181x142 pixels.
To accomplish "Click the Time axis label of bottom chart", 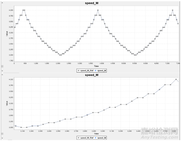I will [96, 133].
